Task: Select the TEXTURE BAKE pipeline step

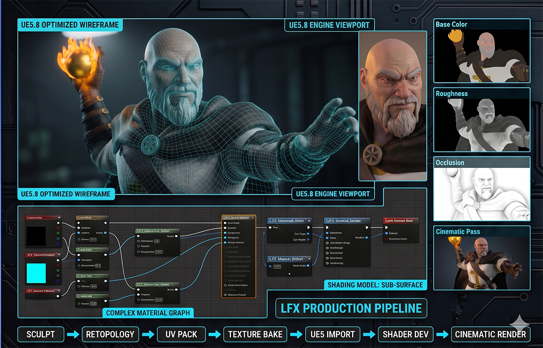Action: pos(255,334)
